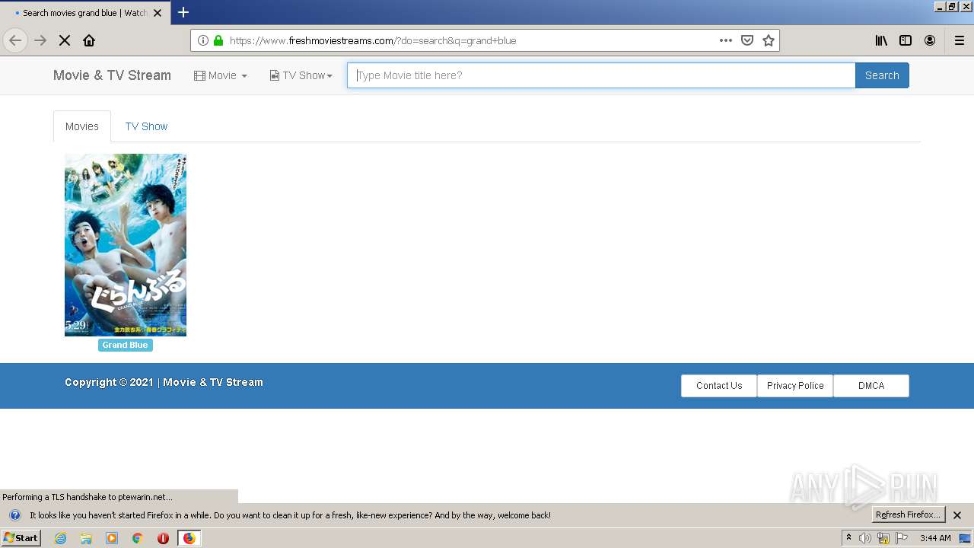The height and width of the screenshot is (548, 974).
Task: Launch Google Chrome from the taskbar
Action: point(138,538)
